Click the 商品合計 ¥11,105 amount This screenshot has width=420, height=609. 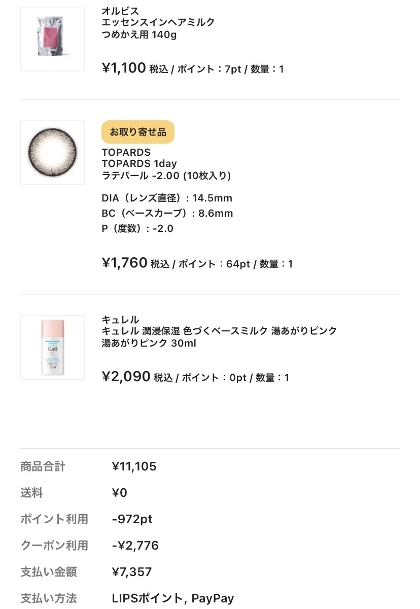coord(134,466)
